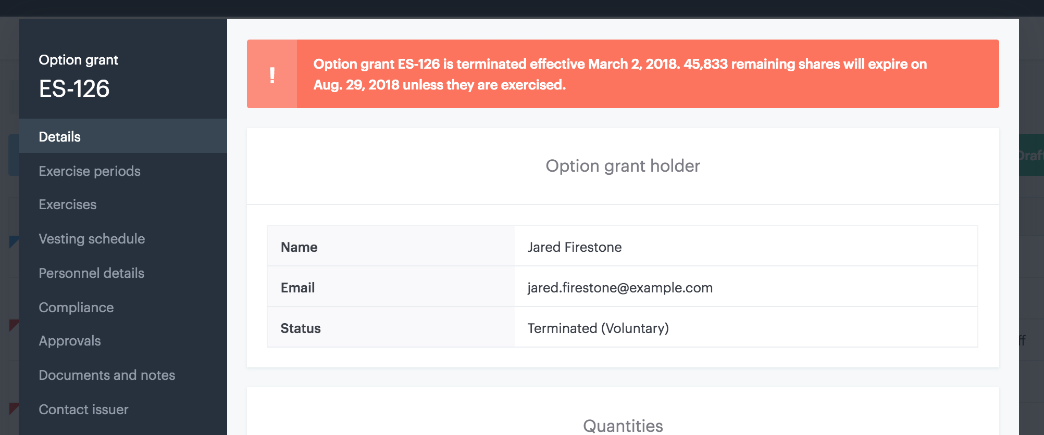
Task: Click the Quantities section heading
Action: click(623, 426)
